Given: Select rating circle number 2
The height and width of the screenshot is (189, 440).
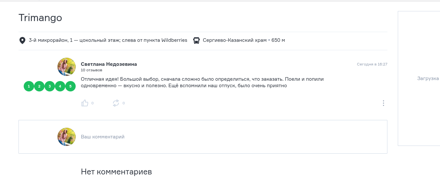Looking at the screenshot, I should (39, 86).
